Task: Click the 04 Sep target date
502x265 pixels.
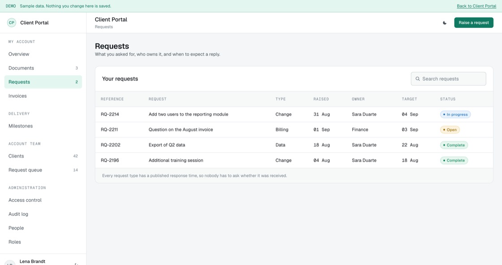Action: point(410,114)
